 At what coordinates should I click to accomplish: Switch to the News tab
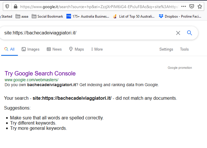[x=54, y=49]
